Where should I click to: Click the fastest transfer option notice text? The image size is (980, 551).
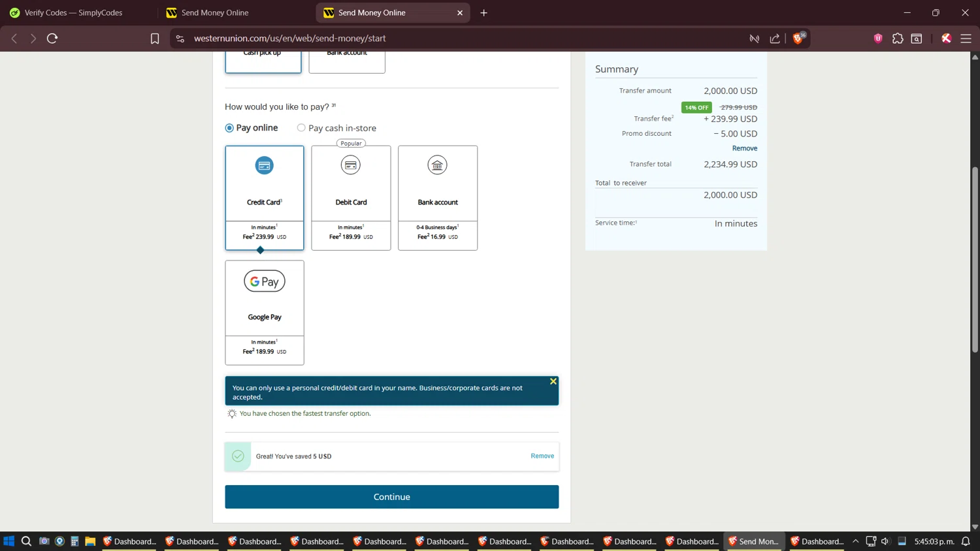tap(305, 413)
